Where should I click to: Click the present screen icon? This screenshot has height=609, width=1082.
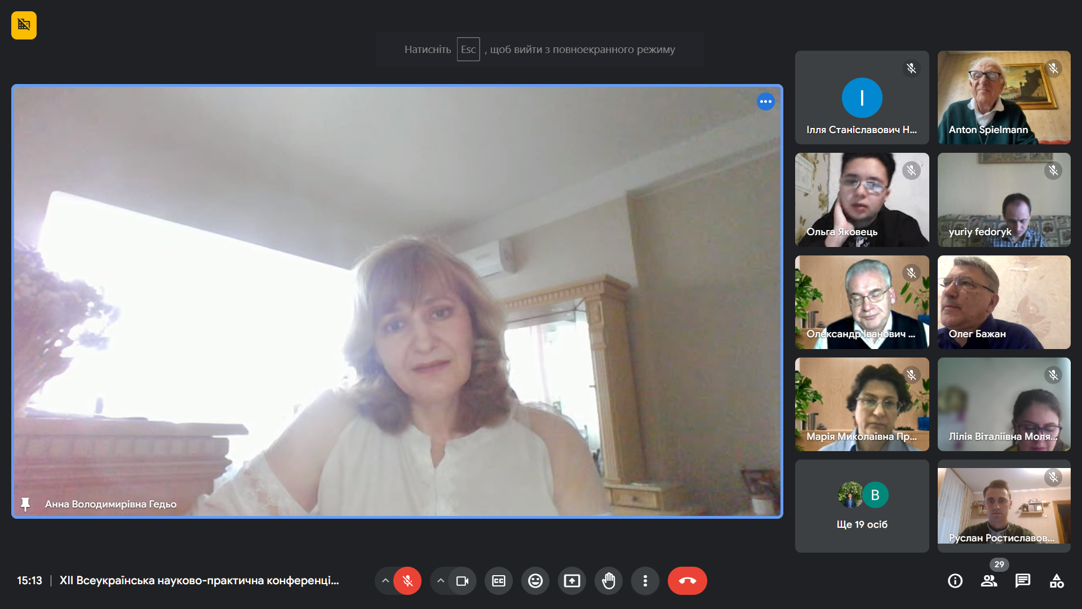click(572, 581)
